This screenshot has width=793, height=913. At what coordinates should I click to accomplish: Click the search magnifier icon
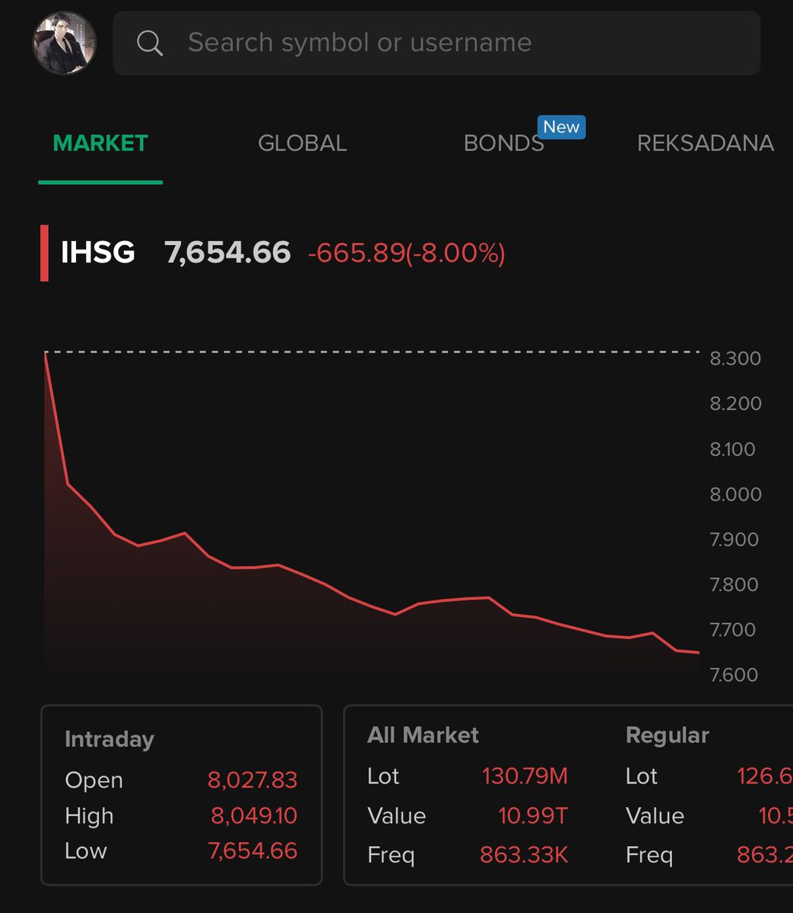click(x=150, y=43)
